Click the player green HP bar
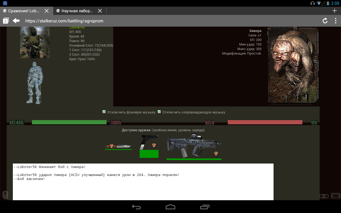341x213 pixels. tap(69, 122)
